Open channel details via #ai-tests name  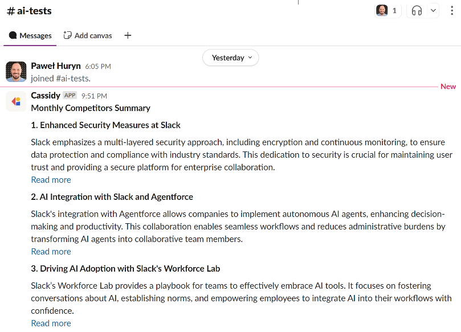point(30,10)
